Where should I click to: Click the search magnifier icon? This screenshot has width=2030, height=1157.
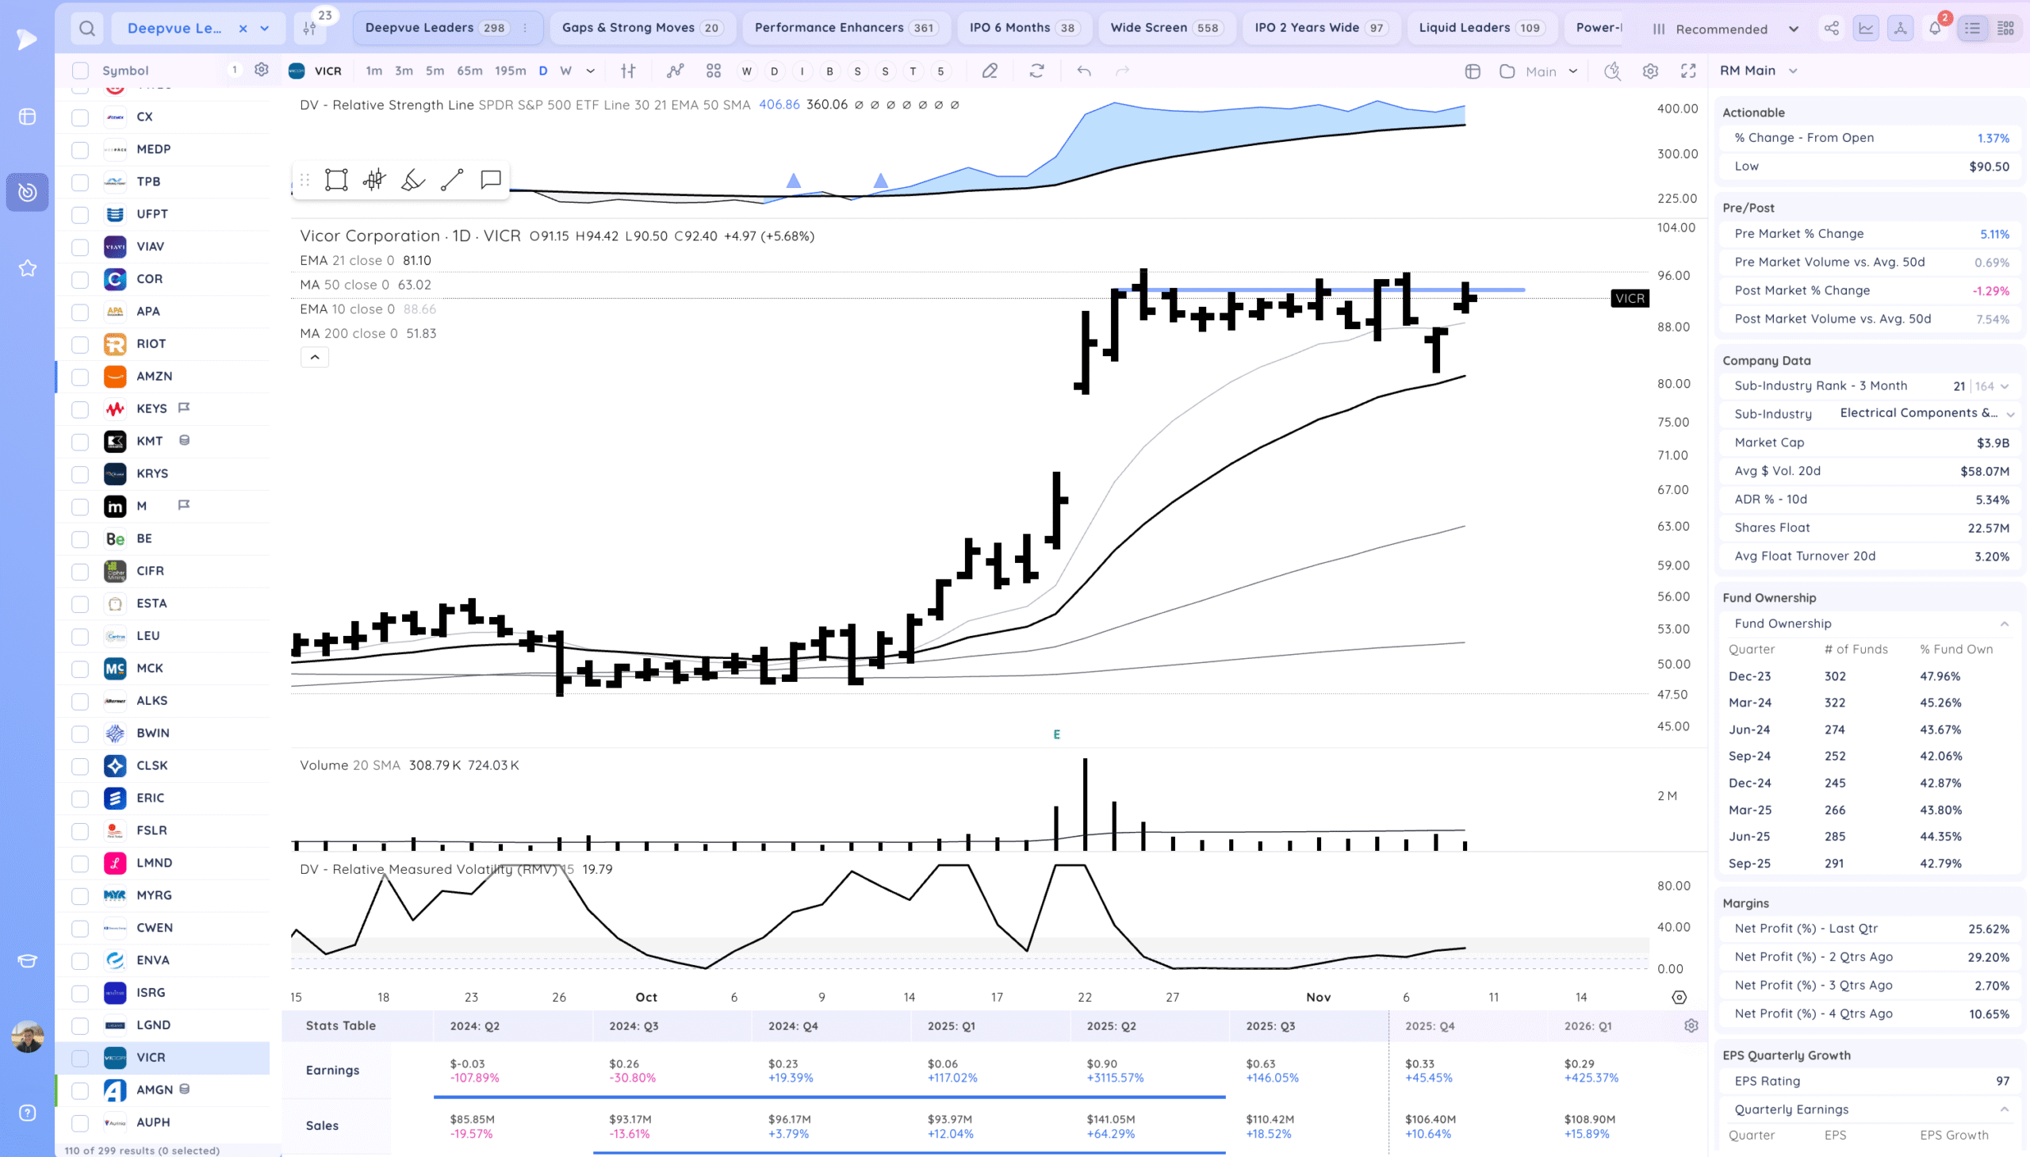86,29
